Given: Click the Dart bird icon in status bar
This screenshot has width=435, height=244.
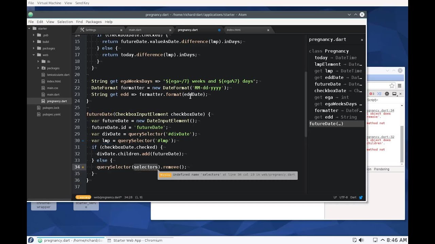Looking at the screenshot, I should coord(361,197).
